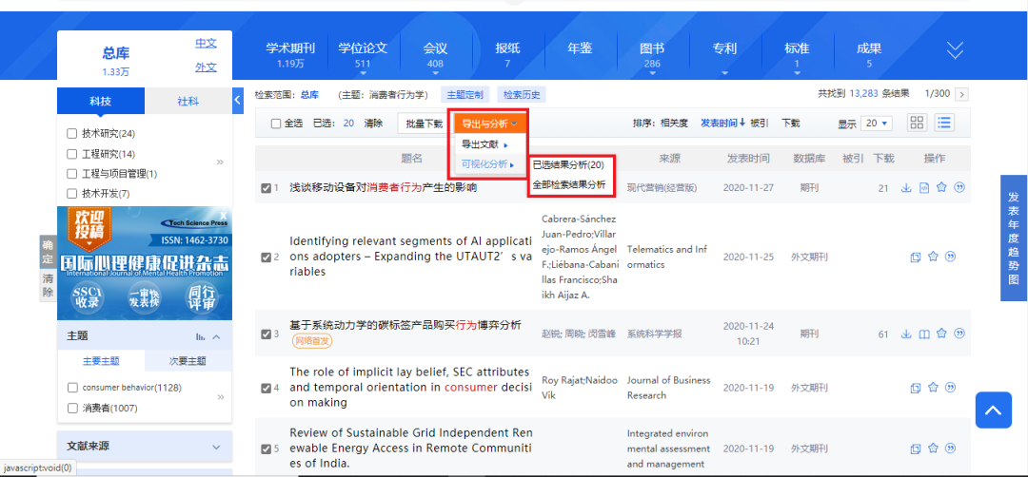Uncheck row 3 article checkbox
1028x477 pixels.
pos(266,334)
